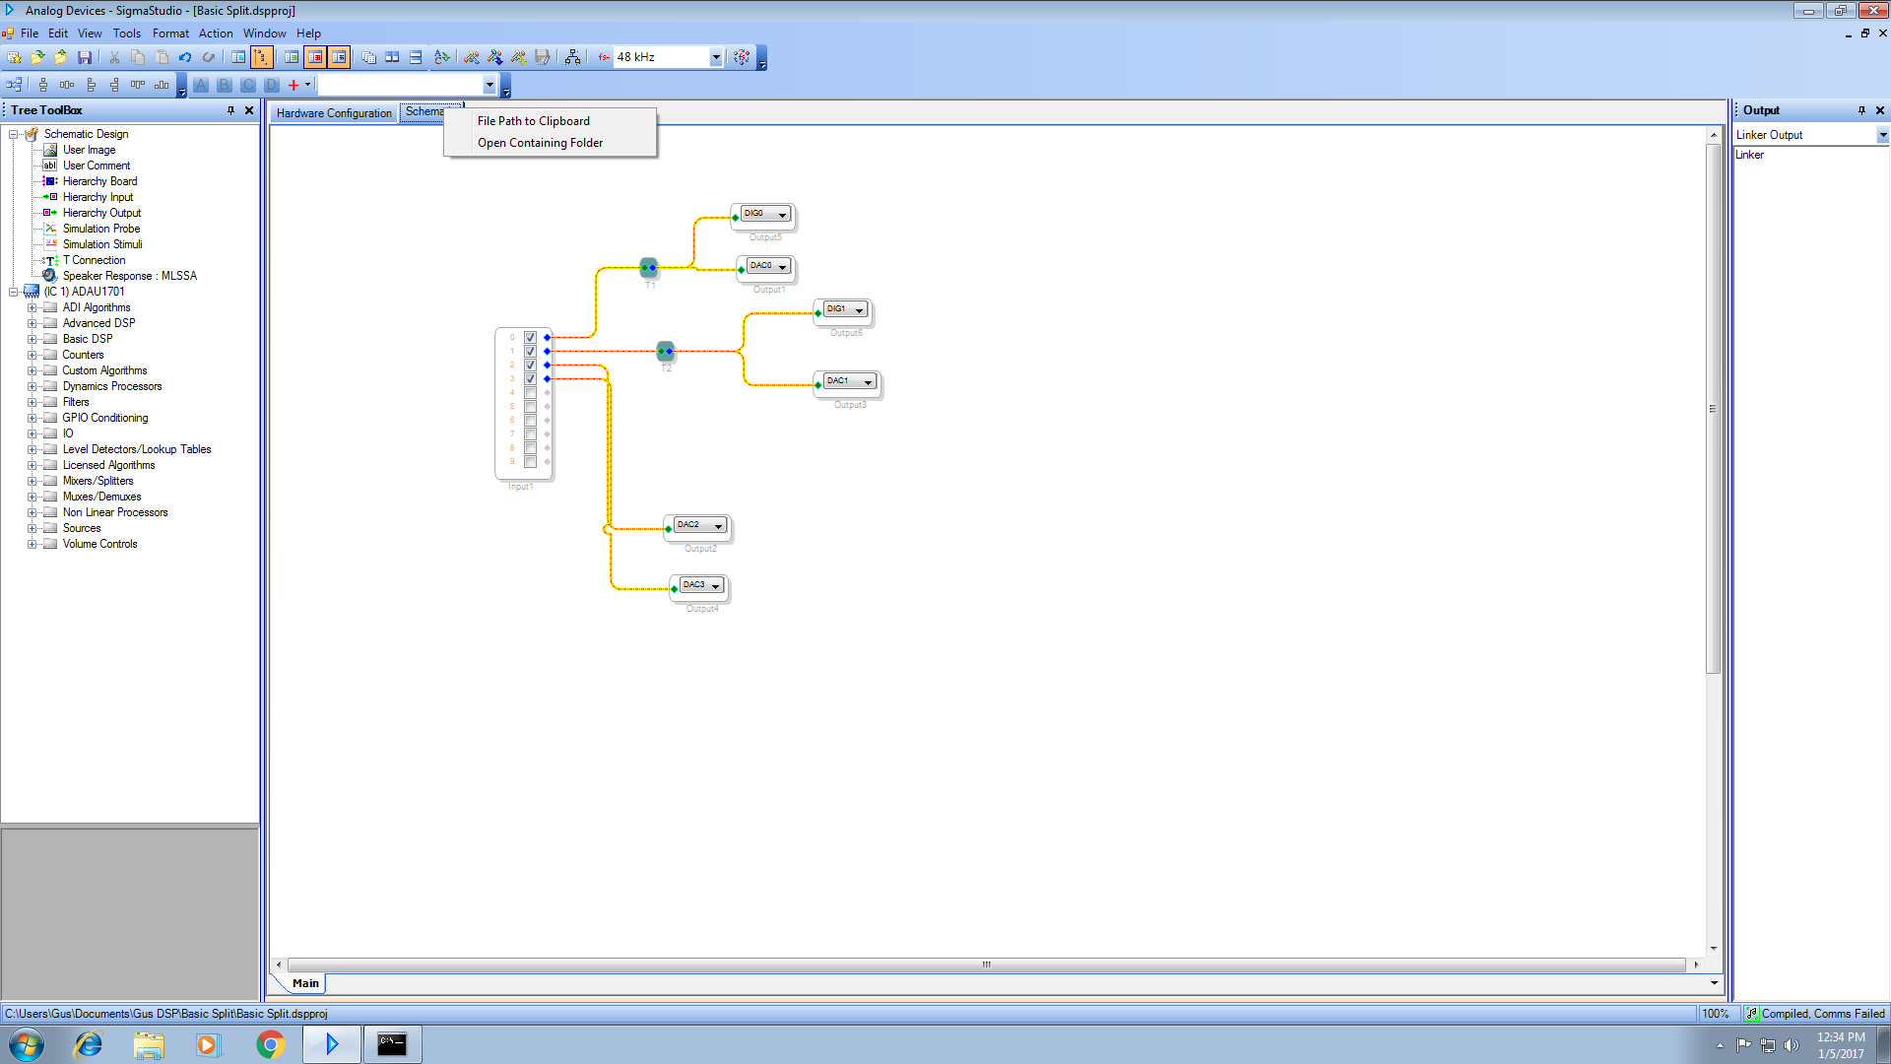Click the Save project floppy icon

pyautogui.click(x=85, y=57)
